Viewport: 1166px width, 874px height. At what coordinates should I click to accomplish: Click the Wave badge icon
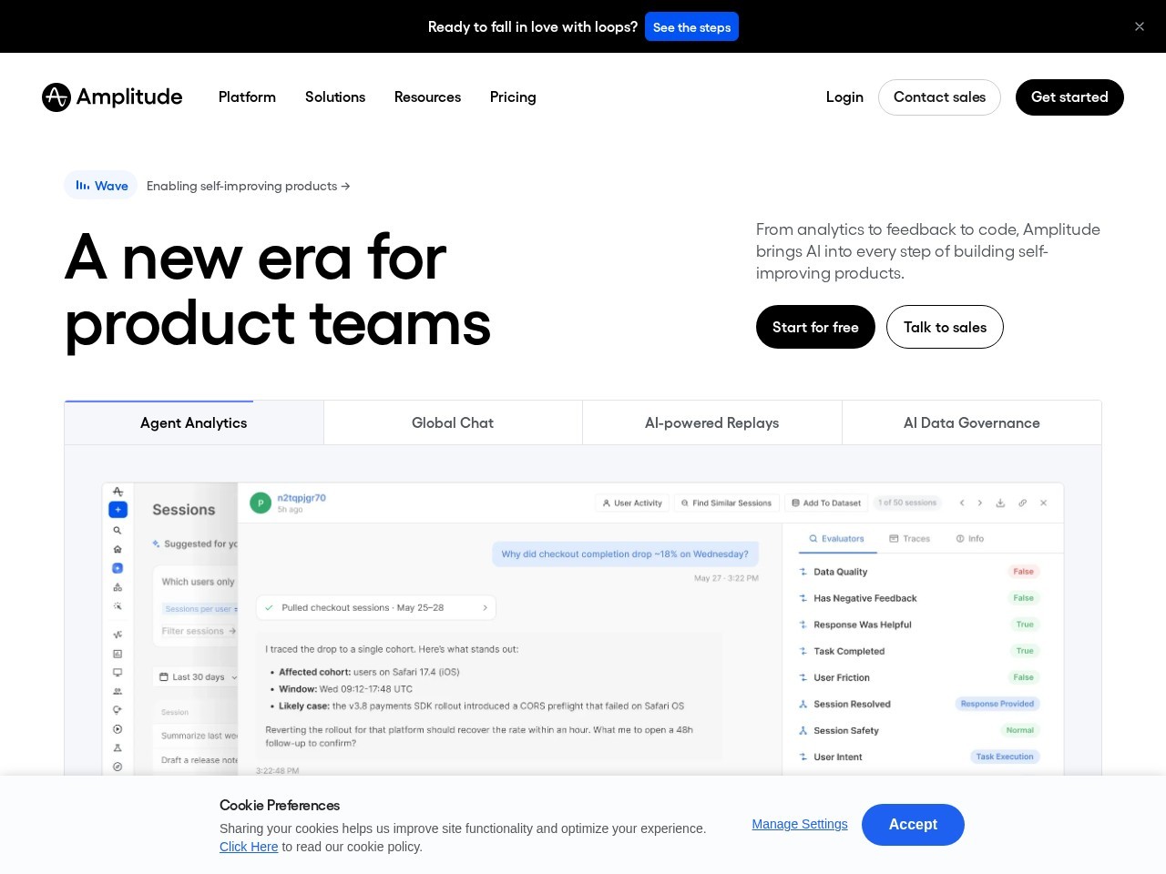coord(83,185)
